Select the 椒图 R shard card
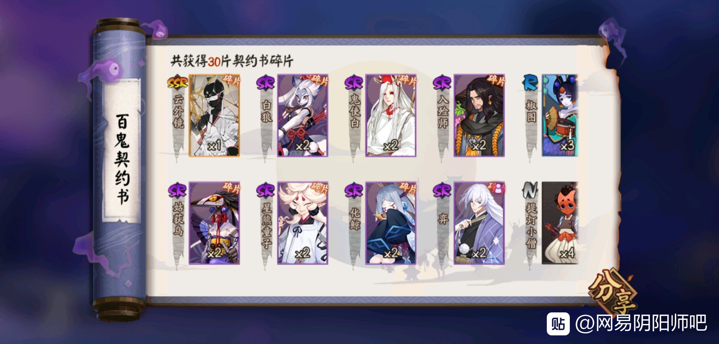This screenshot has width=719, height=344. point(560,116)
